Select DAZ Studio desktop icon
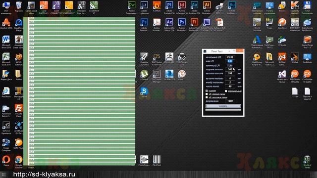This screenshot has width=317, height=178. 157,59
